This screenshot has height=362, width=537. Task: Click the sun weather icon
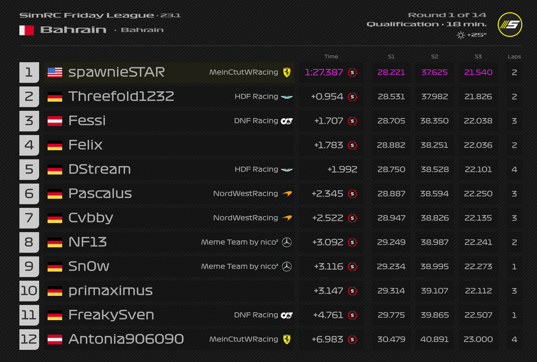click(x=461, y=35)
